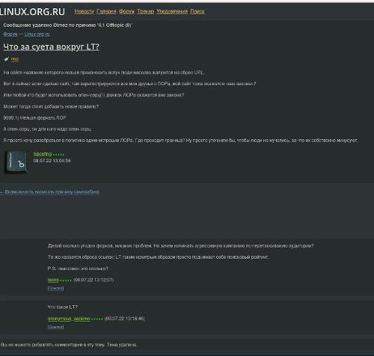Follow the Linux-org-ru breadcrumb link
Viewport: 374px width, 356px height.
37,34
